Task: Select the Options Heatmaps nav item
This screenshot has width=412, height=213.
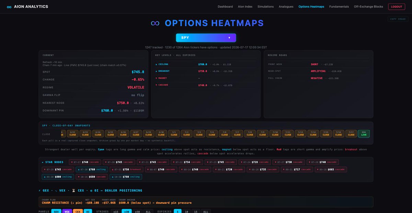Action: tap(311, 7)
